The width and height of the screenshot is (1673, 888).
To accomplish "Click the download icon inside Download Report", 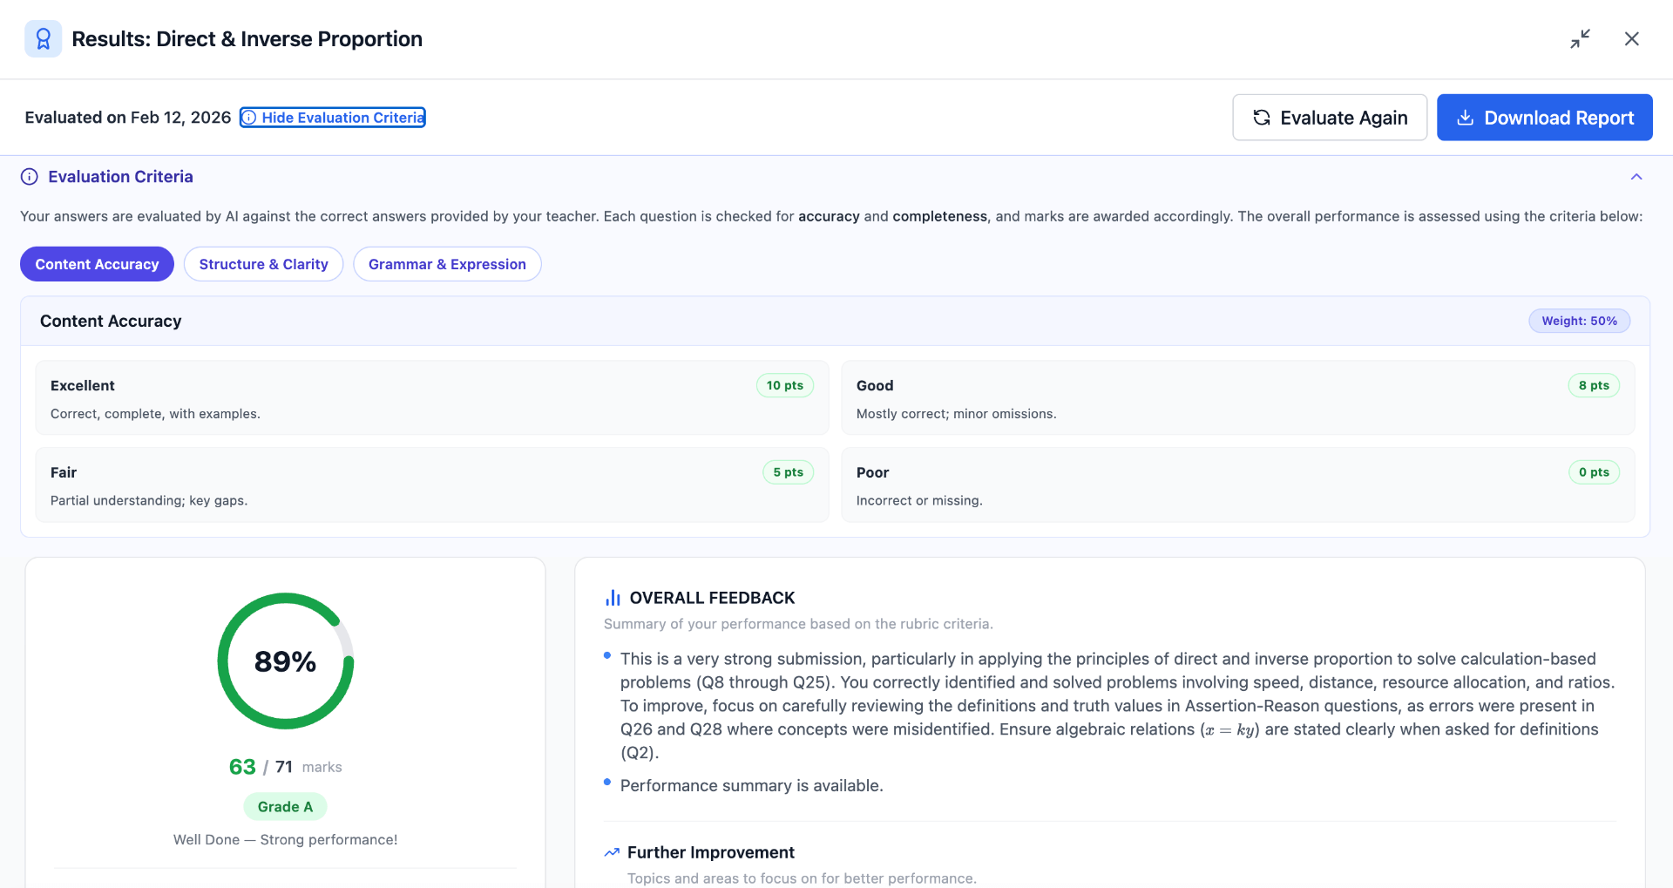I will point(1466,117).
